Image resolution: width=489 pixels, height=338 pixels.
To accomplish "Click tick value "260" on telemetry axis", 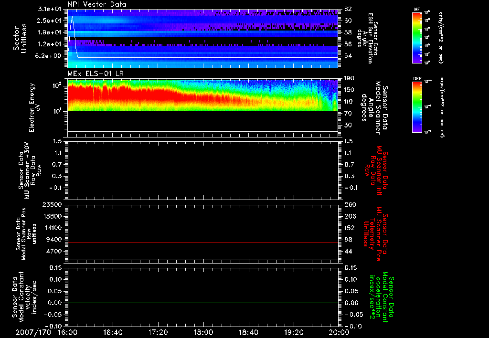I will (x=350, y=204).
